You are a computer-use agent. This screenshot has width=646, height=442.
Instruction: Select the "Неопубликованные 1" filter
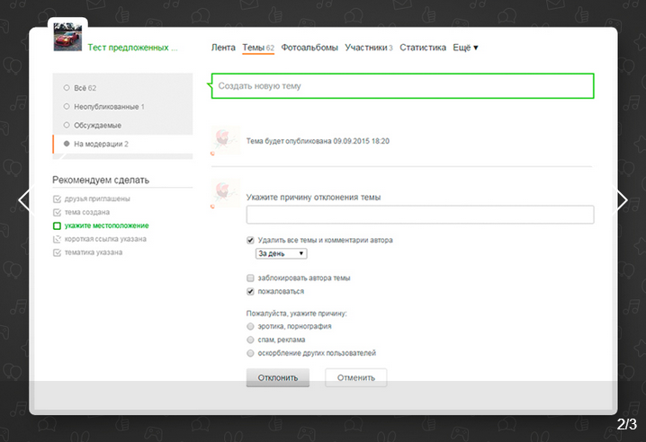(x=122, y=107)
